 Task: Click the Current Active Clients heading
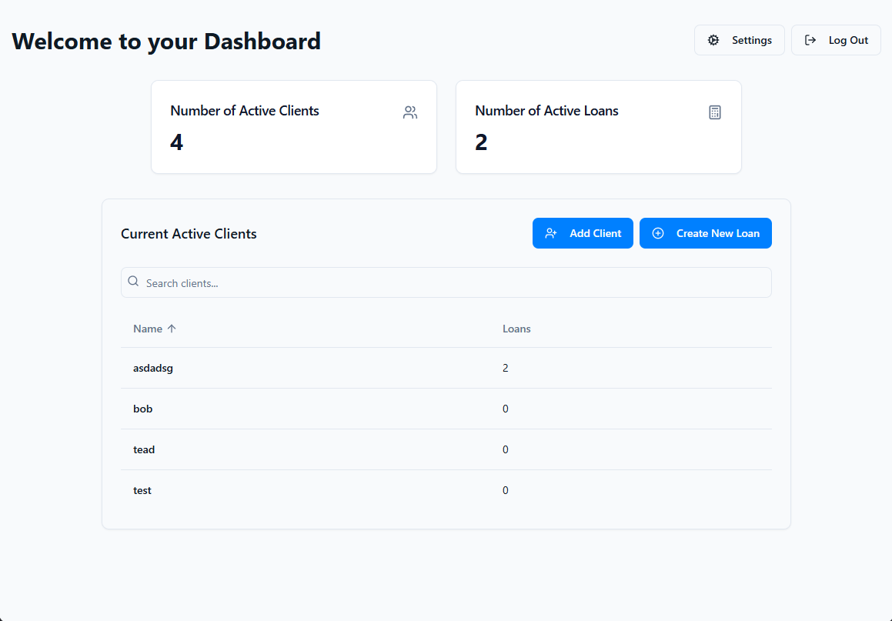point(189,234)
